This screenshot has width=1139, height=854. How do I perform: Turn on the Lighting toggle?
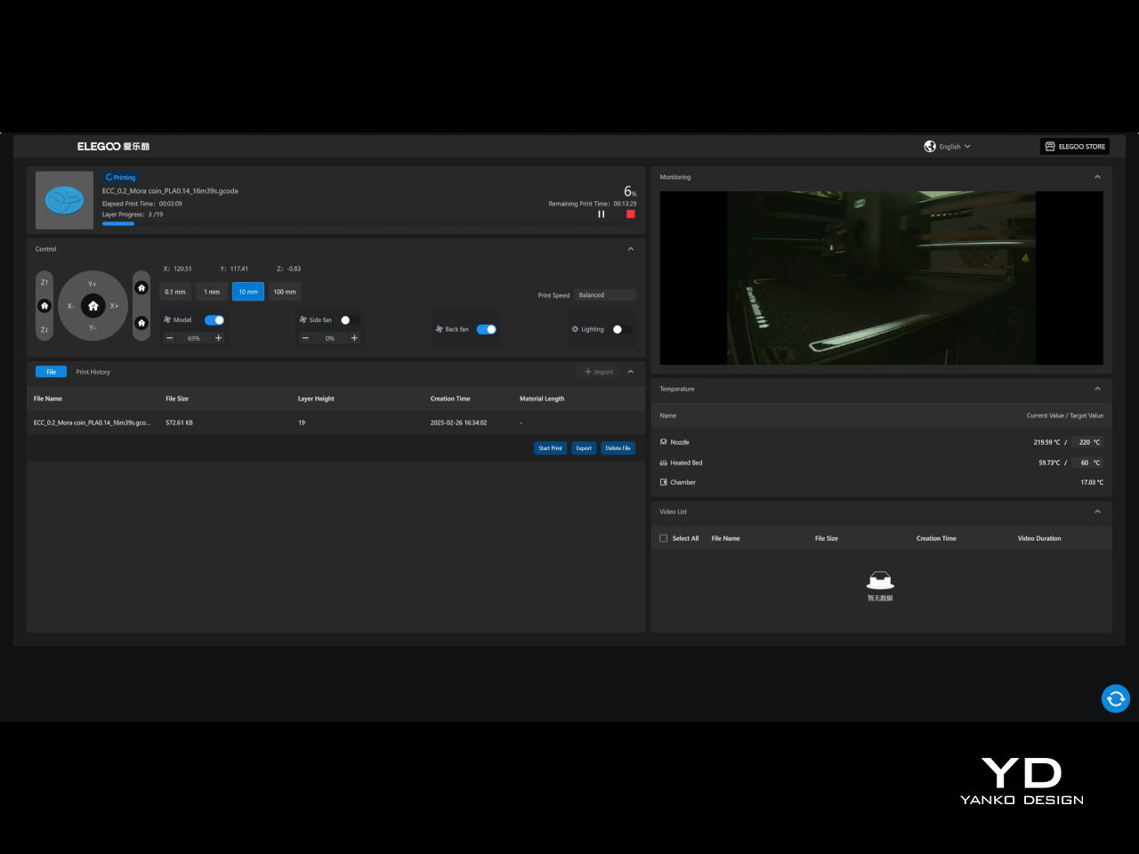[621, 329]
